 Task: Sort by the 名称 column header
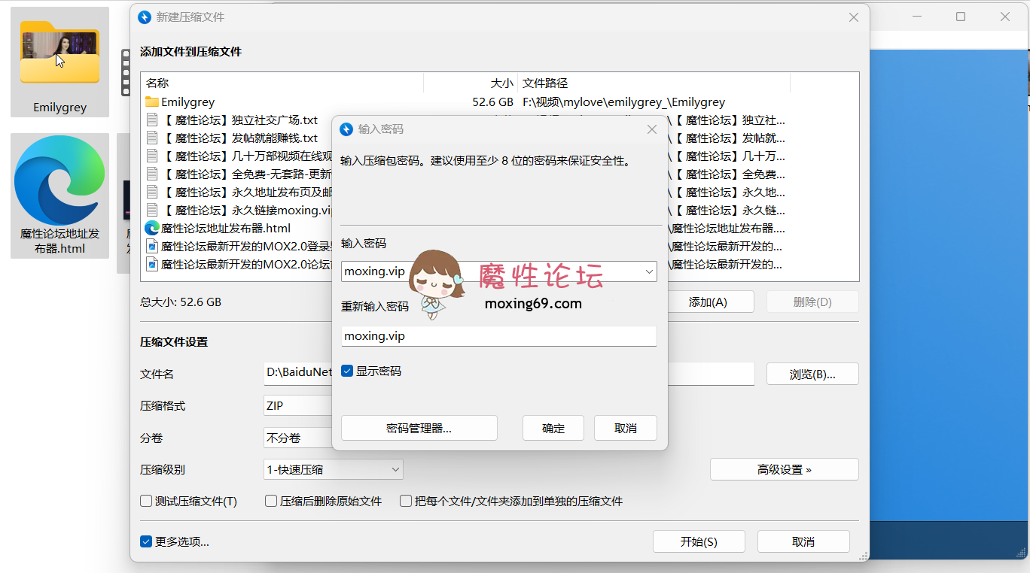[282, 83]
